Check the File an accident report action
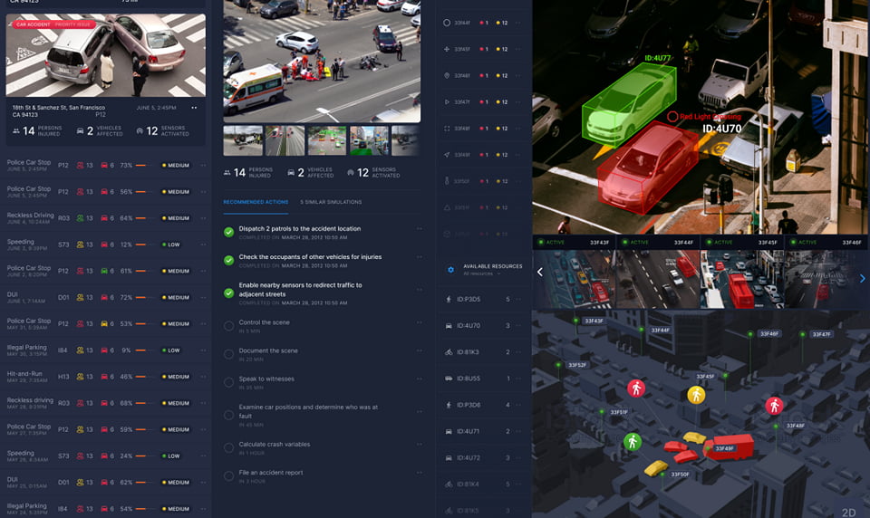This screenshot has height=518, width=870. click(x=228, y=475)
